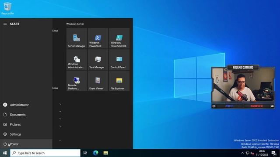
Task: Open volume control tray icon
Action: (x=252, y=153)
